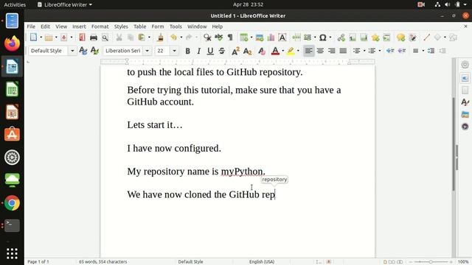This screenshot has height=265, width=472.
Task: Insert a text box
Action: click(x=282, y=38)
